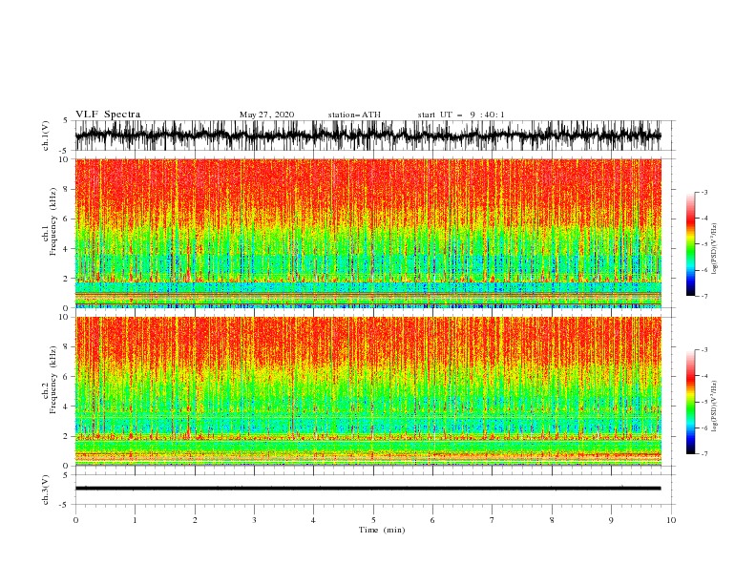The height and width of the screenshot is (584, 756).
Task: Click inside the ch.2 spectrogram panel
Action: click(x=367, y=391)
